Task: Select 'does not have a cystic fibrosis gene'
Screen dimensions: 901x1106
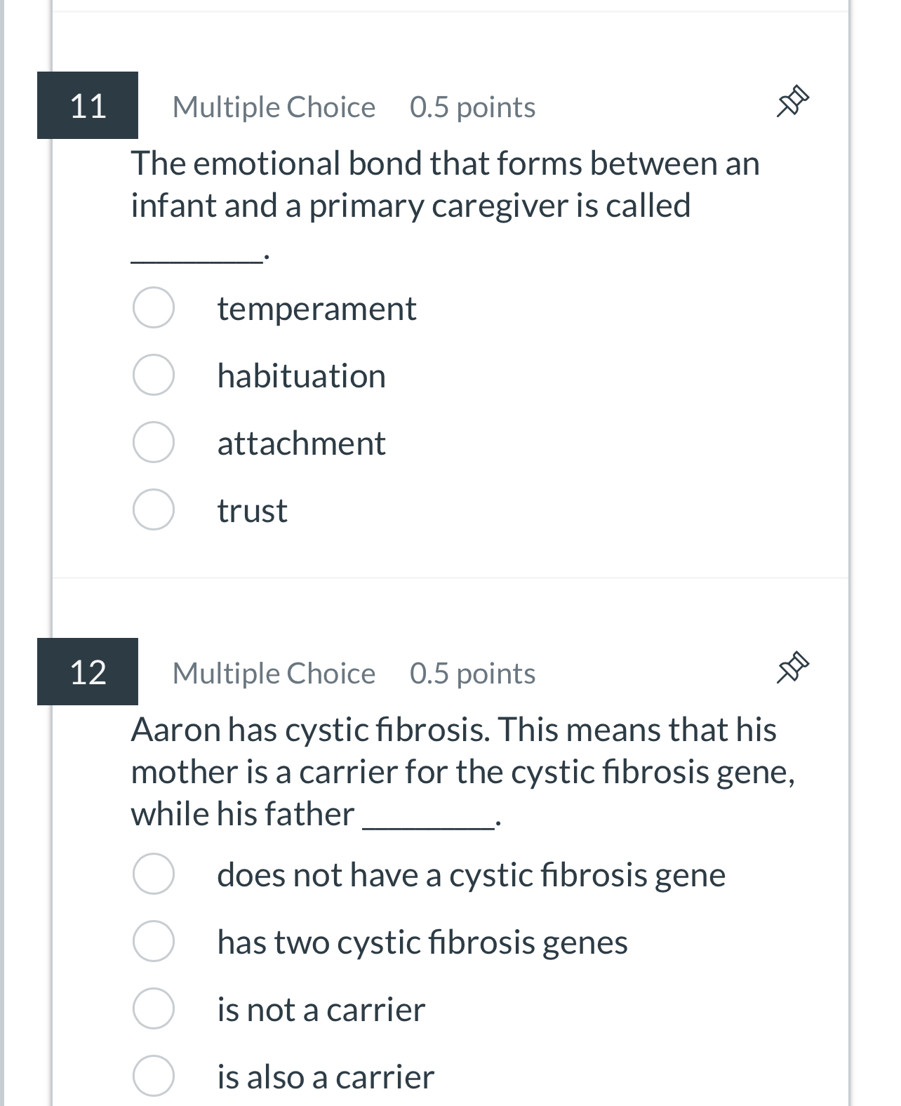Action: pos(153,874)
